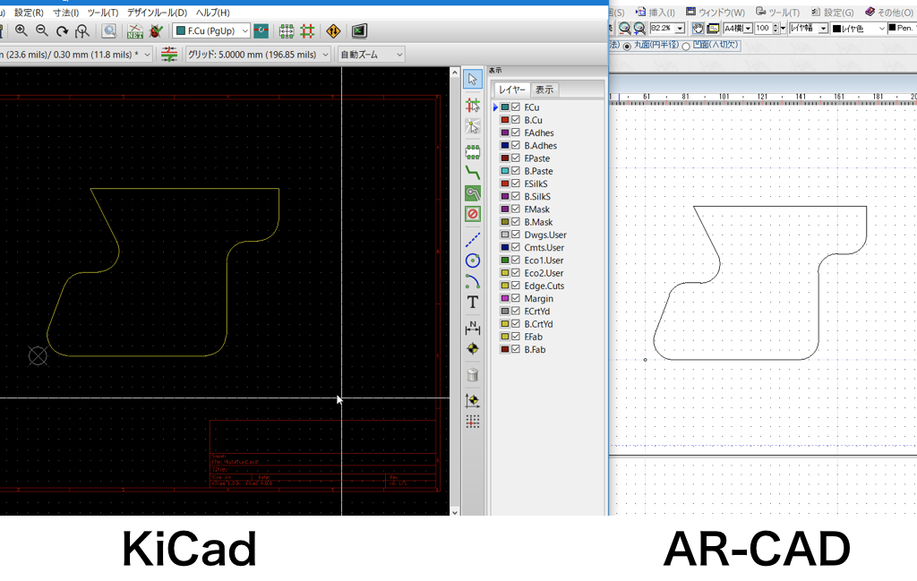Image resolution: width=917 pixels, height=581 pixels.
Task: Select the 丸面(円半径) radio button in AR-CAD
Action: [x=627, y=47]
